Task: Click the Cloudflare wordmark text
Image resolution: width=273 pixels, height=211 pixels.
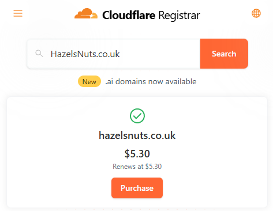Action: click(x=129, y=15)
